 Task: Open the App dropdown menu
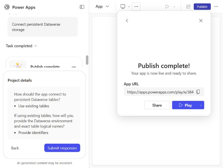(102, 6)
